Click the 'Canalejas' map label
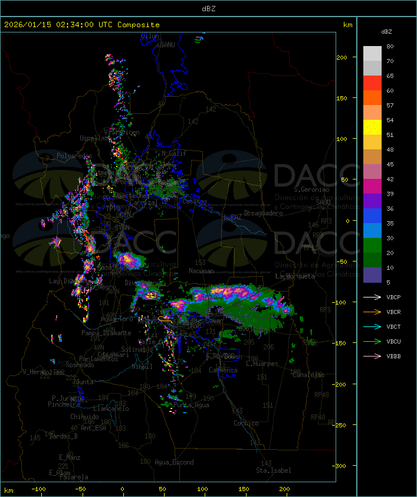Screen dimensions: 417x497 308,375
